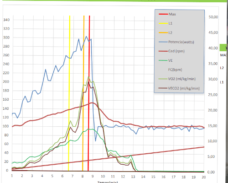Click the right axis value 25,00
The image size is (228, 183).
pos(213,95)
